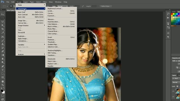Viewport: 180px width, 101px height.
Task: Click the Brightness/Contrast sun icon in Adjustments panel
Action: 179,64
